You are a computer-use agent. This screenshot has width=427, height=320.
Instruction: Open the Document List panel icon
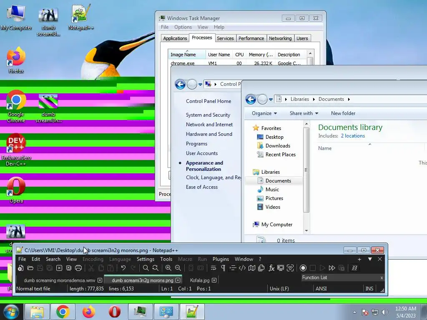(261, 268)
